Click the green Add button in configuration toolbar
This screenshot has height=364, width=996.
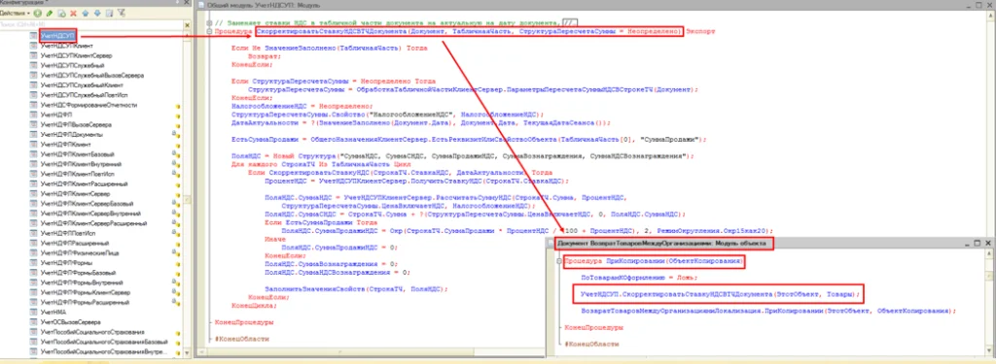[x=38, y=14]
